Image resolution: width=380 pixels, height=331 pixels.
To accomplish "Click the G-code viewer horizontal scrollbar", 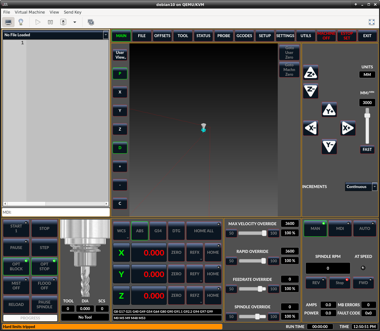I will click(x=56, y=204).
